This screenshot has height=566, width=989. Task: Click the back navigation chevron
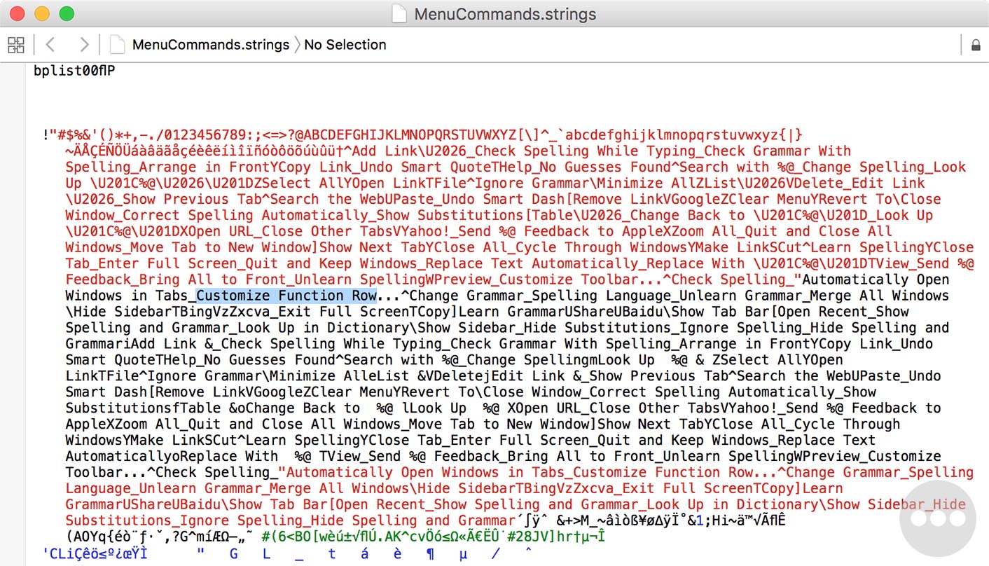click(50, 43)
